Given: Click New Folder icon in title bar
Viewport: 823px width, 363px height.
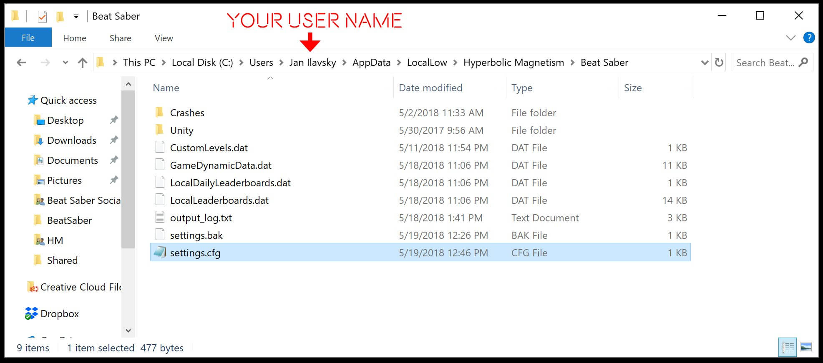Looking at the screenshot, I should (x=60, y=16).
